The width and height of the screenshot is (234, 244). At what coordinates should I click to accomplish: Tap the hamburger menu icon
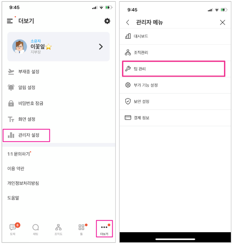pos(10,21)
